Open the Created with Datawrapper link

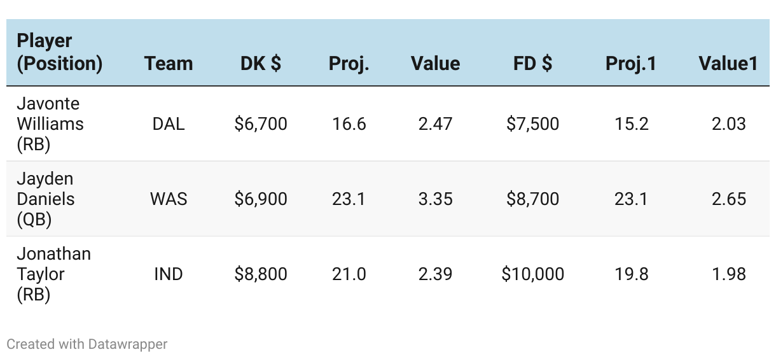[87, 344]
